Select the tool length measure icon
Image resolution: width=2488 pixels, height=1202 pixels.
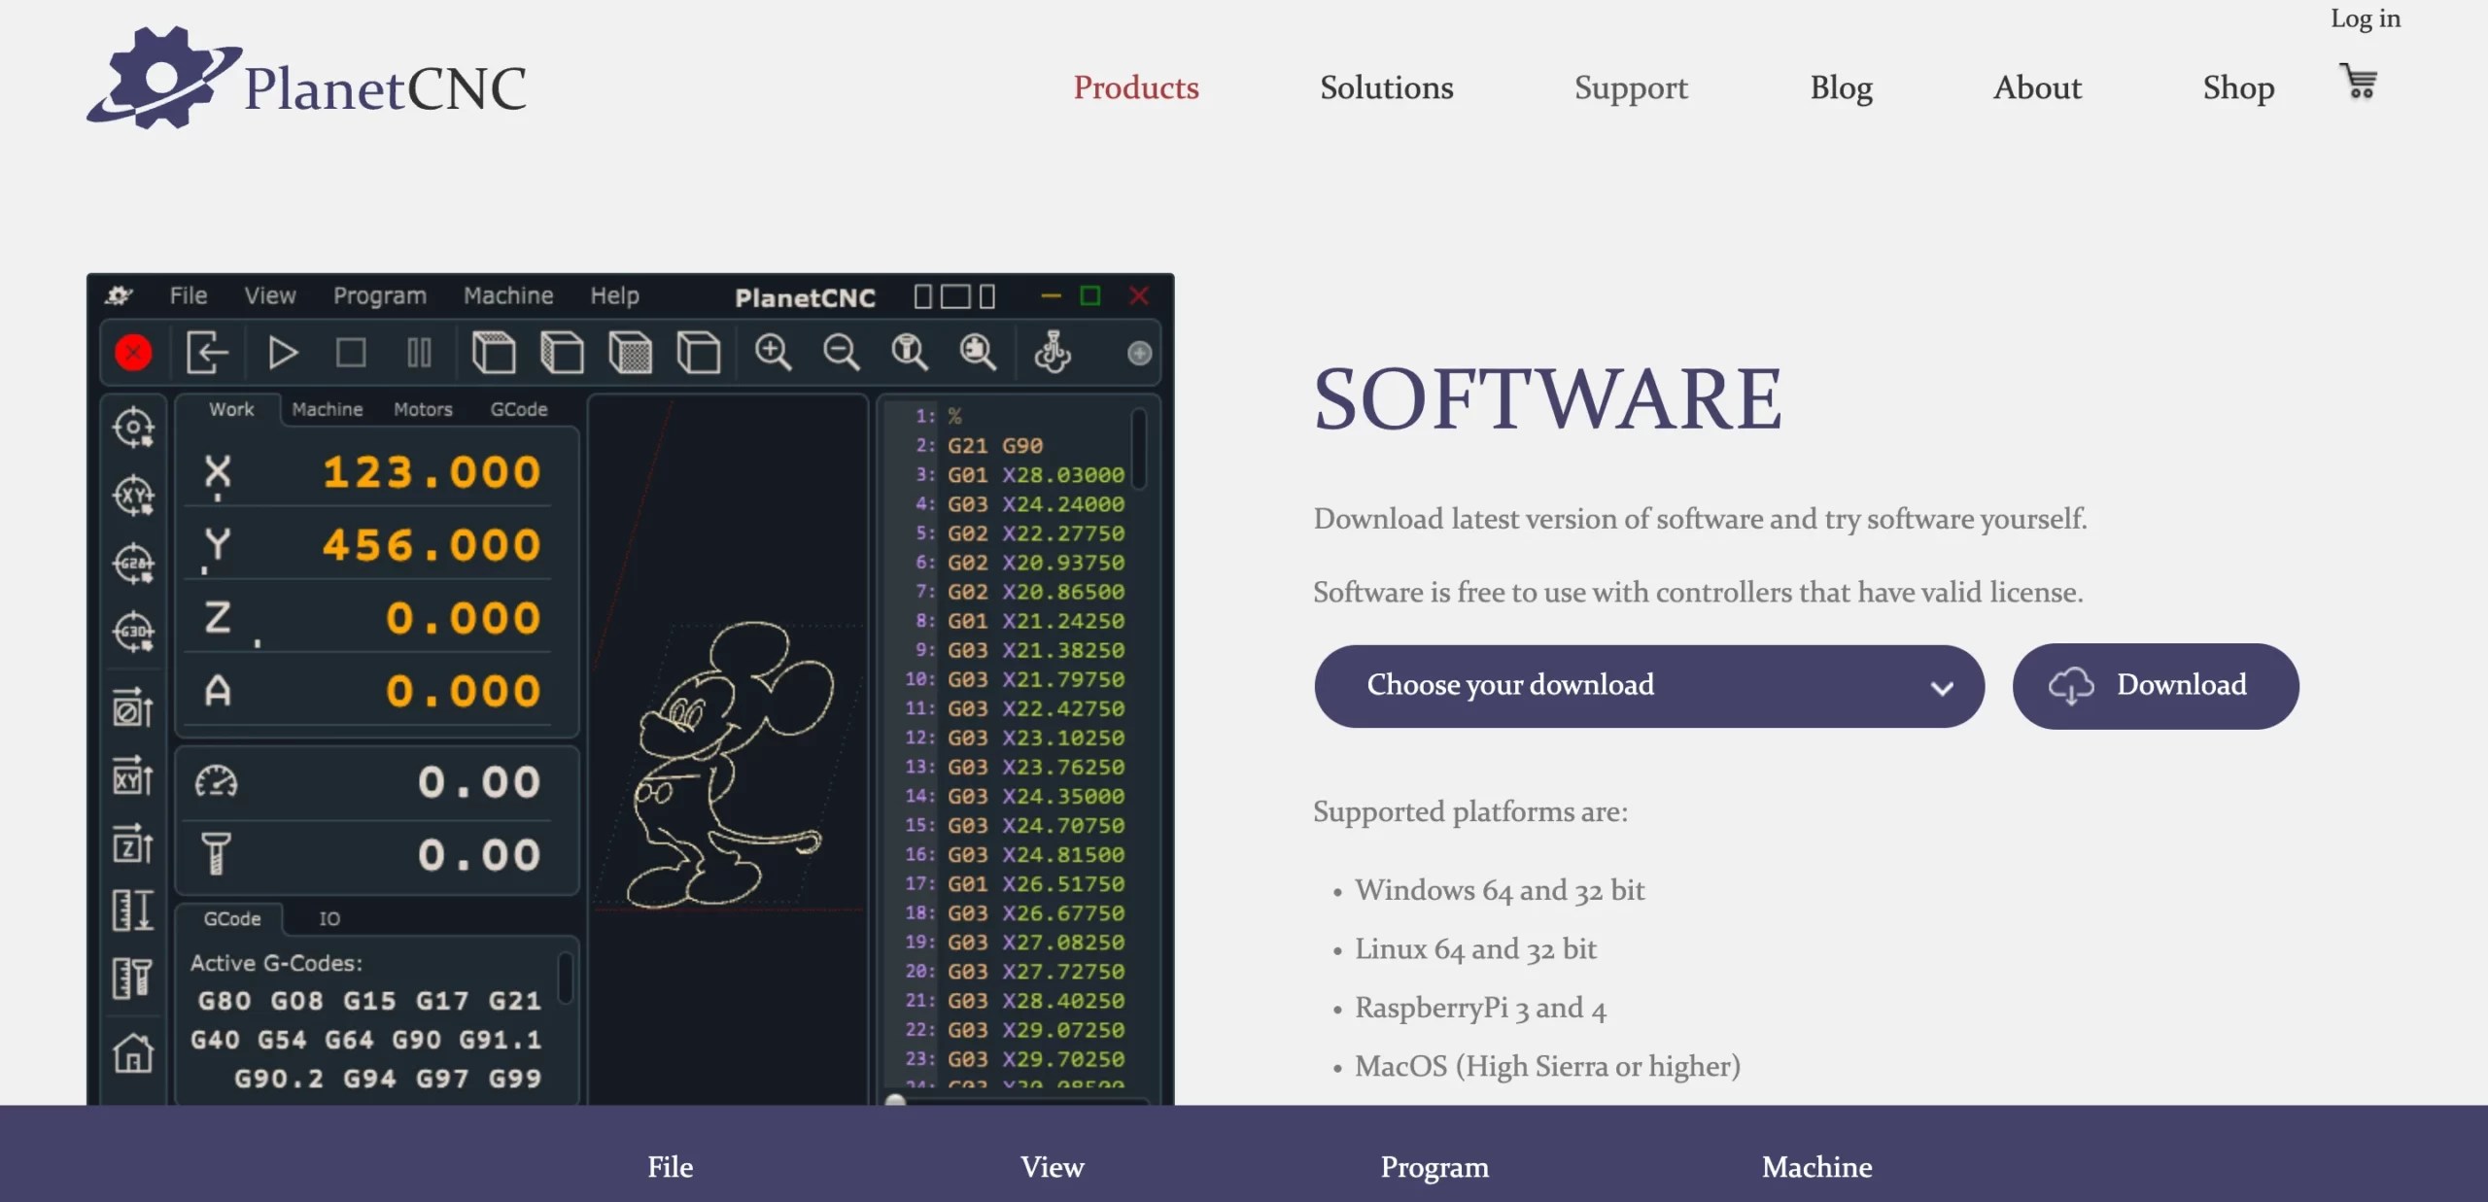[133, 979]
